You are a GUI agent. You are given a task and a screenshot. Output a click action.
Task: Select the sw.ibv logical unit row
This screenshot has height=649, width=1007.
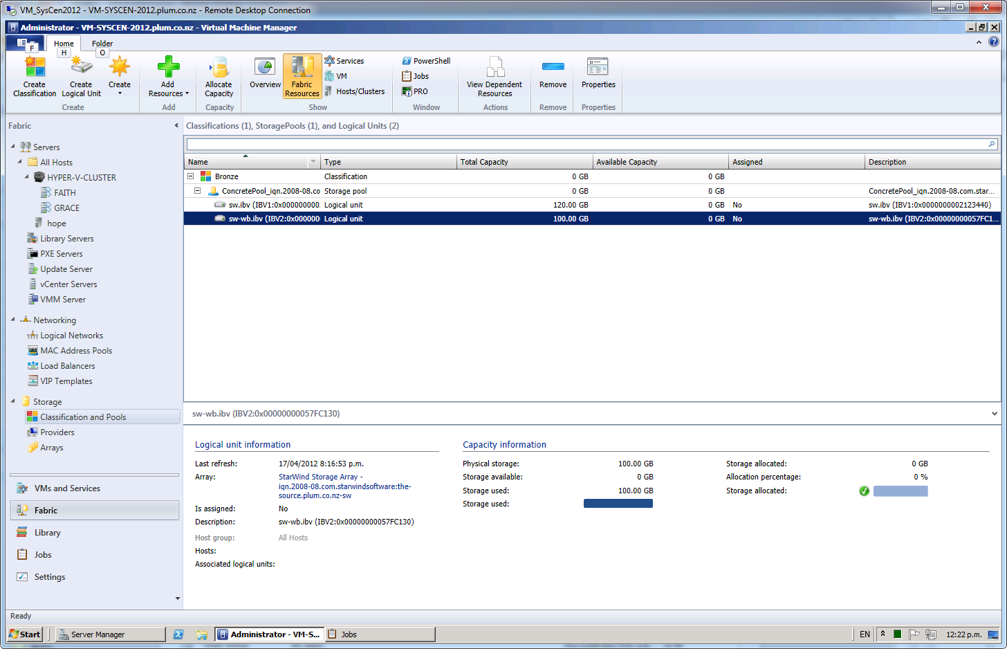click(592, 205)
